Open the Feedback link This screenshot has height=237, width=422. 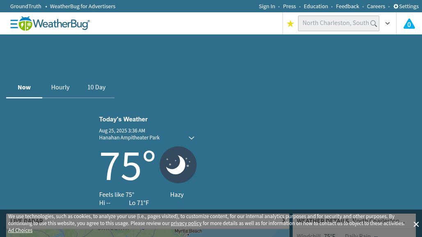347,6
